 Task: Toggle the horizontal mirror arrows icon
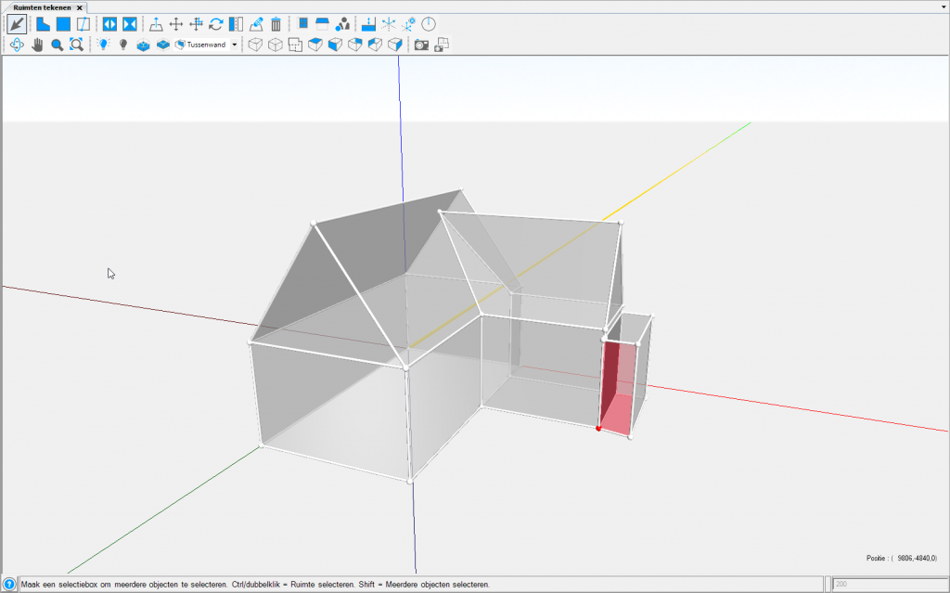tap(109, 24)
